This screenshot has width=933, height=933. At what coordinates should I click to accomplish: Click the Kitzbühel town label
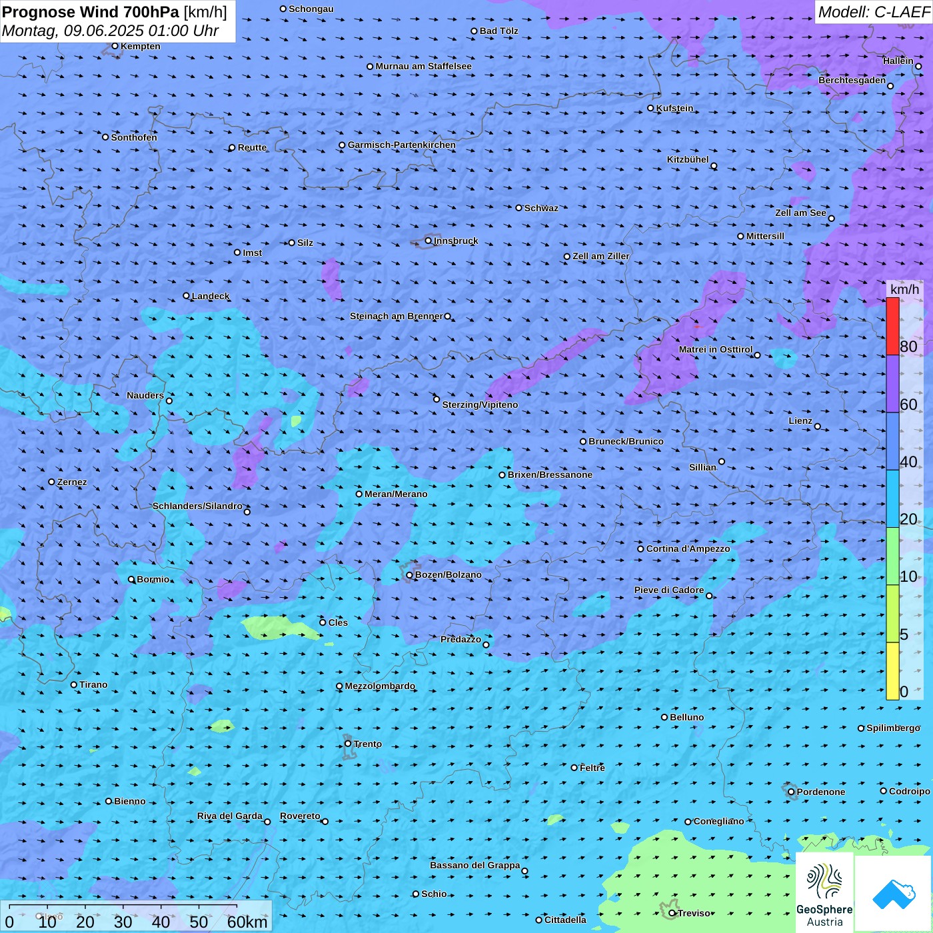tap(688, 159)
